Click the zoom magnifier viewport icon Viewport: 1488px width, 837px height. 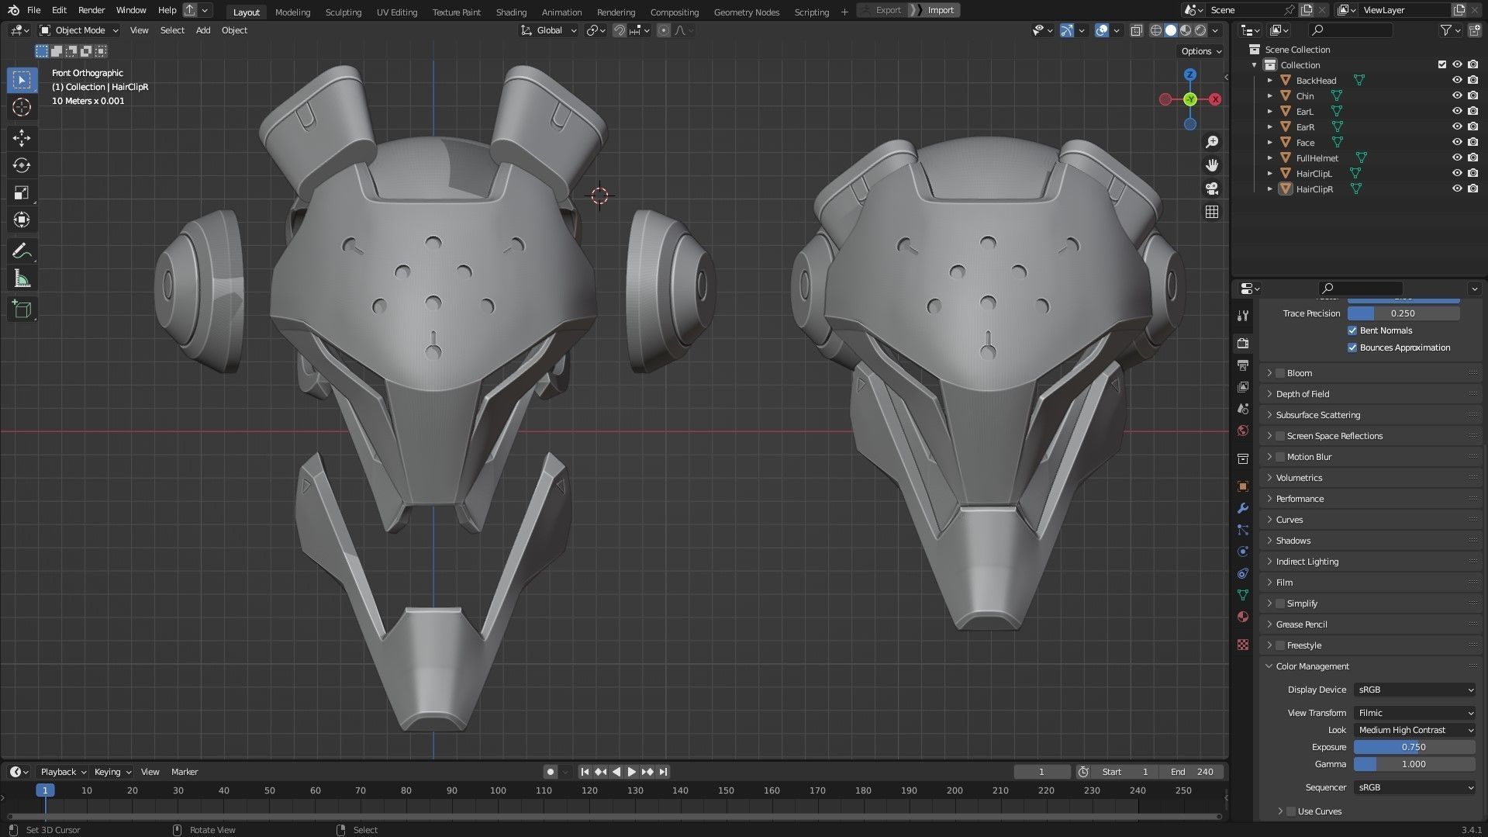1212,142
